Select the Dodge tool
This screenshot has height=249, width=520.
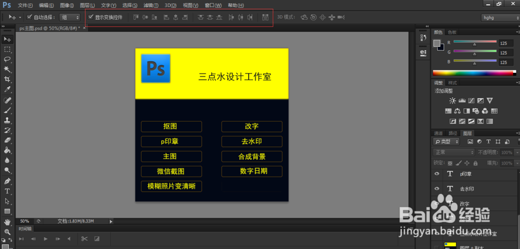pos(7,170)
